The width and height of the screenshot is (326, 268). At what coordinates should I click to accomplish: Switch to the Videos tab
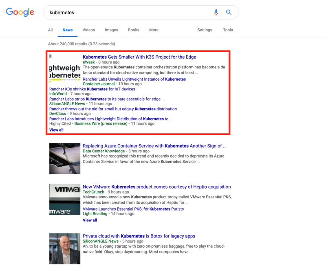coord(88,30)
